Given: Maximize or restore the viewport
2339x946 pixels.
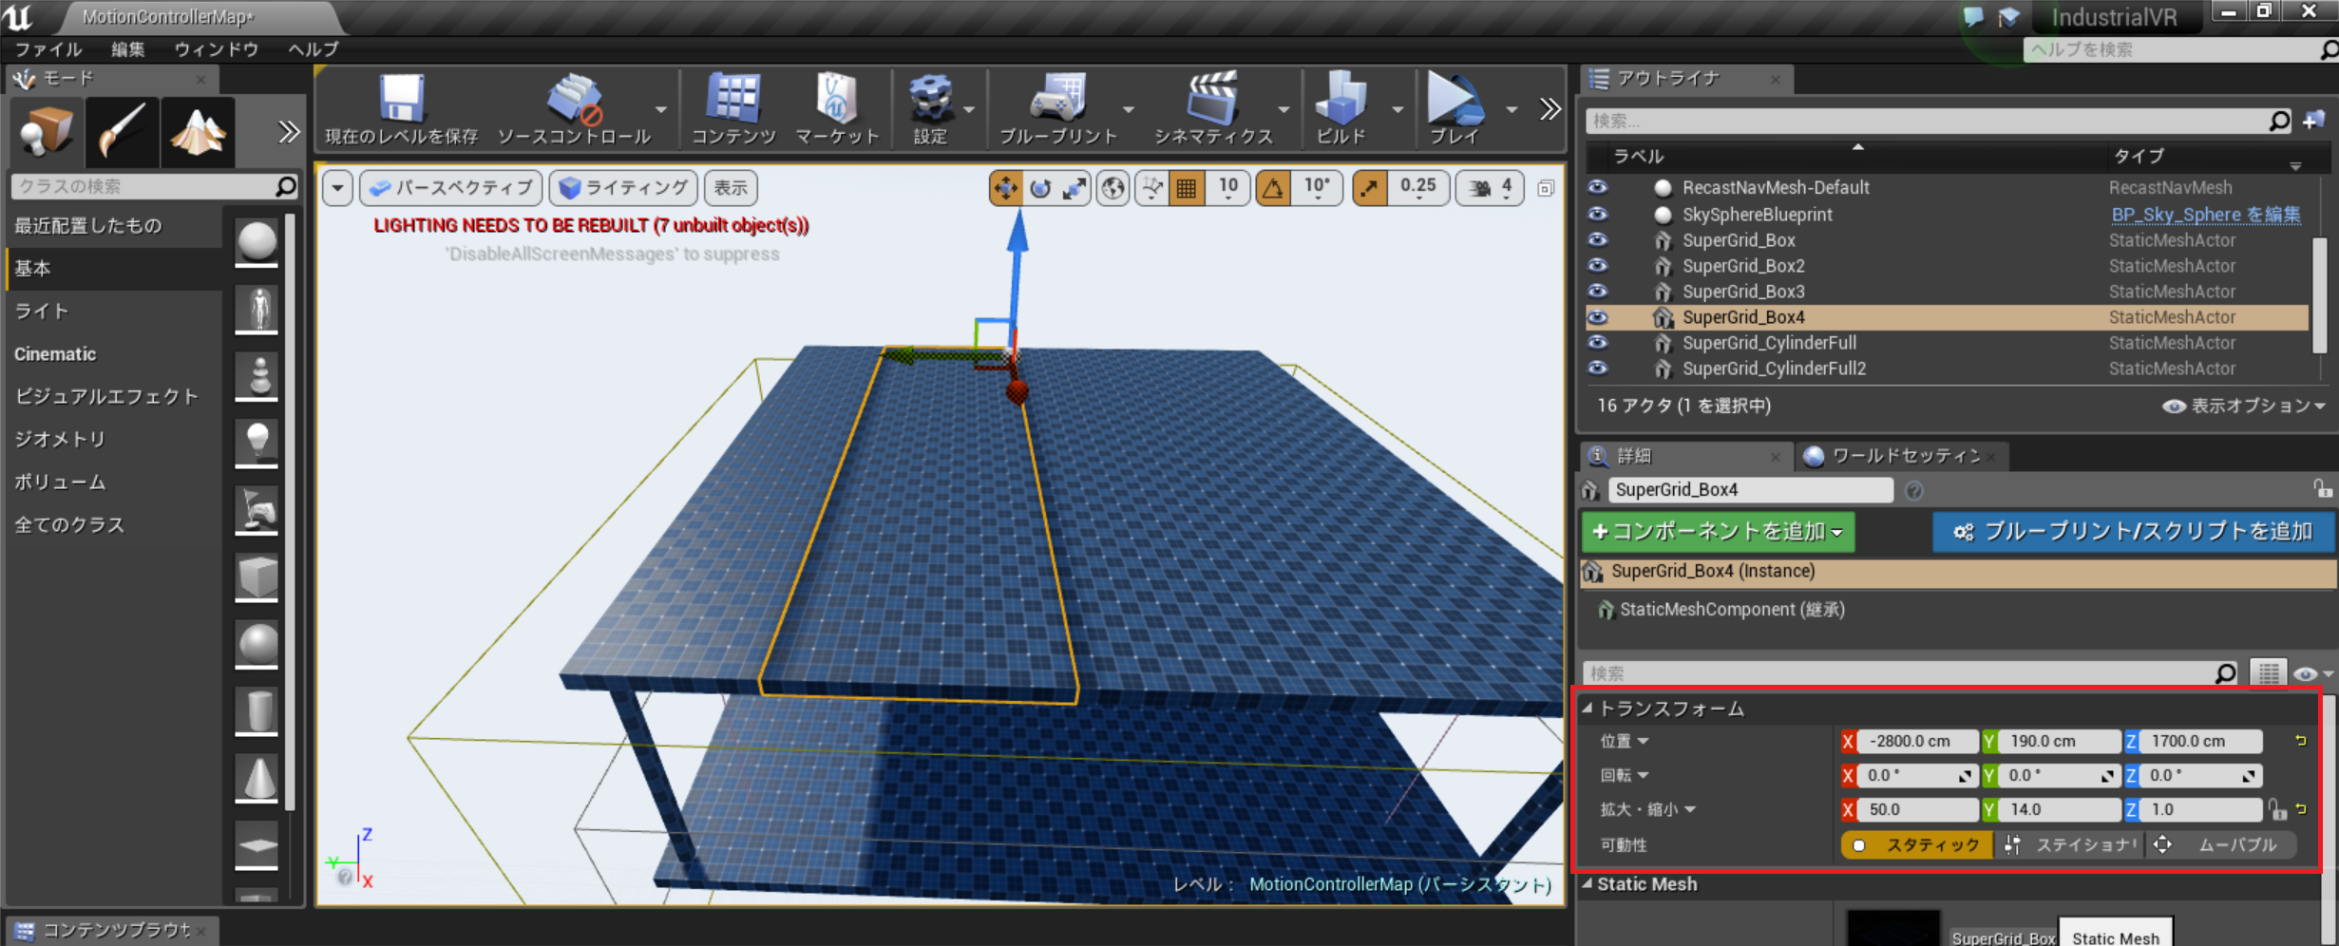Looking at the screenshot, I should coord(1546,188).
